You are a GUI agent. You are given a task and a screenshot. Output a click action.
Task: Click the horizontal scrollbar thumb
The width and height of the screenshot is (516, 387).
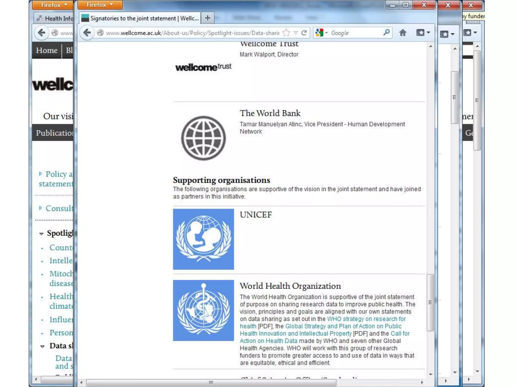pos(211,382)
